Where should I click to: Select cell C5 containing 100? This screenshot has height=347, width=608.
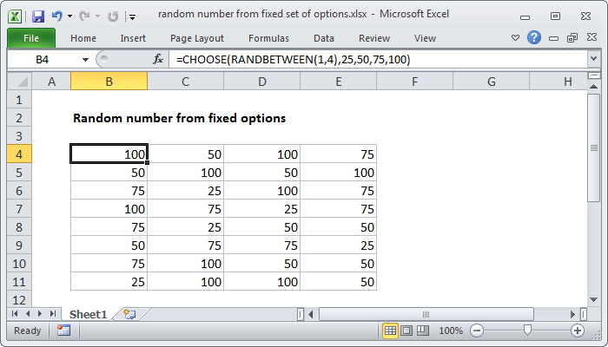point(185,173)
